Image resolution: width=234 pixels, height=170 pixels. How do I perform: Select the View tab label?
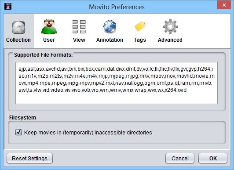(79, 40)
